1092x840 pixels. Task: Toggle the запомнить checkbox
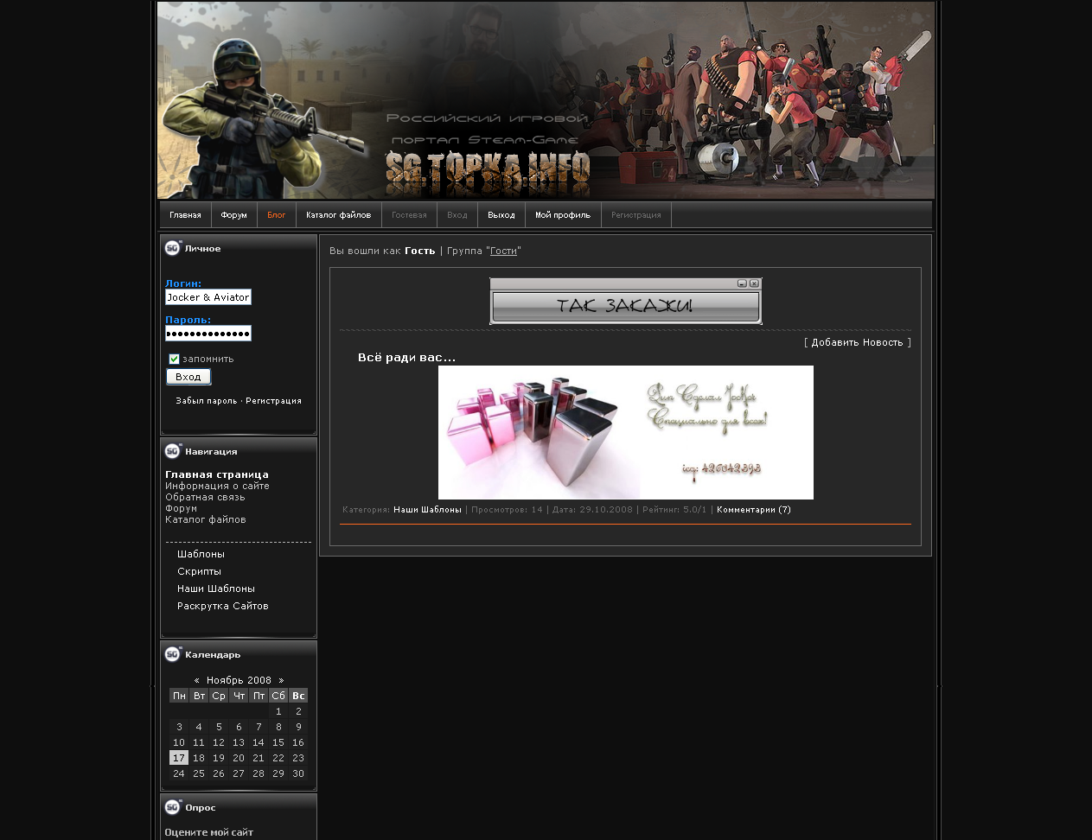pyautogui.click(x=174, y=359)
